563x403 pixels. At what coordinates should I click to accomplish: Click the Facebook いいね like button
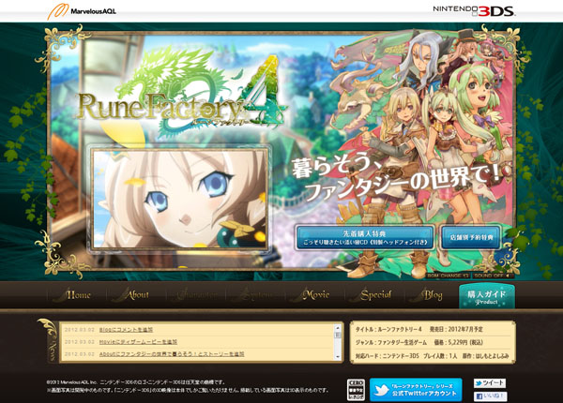490,396
